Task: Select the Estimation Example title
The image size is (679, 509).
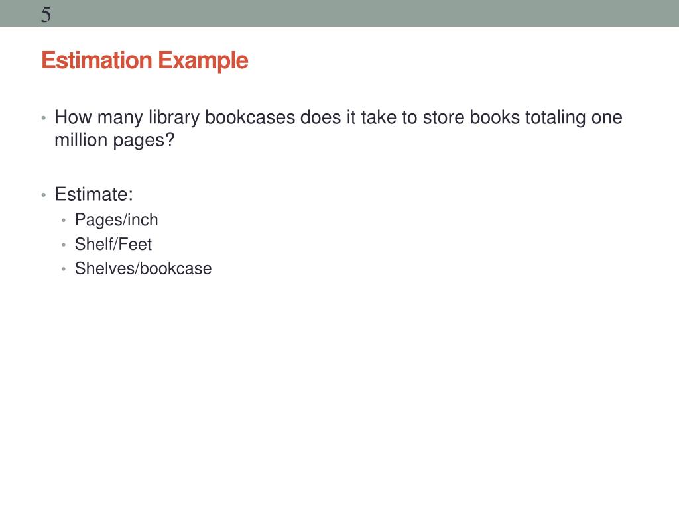Action: click(145, 60)
